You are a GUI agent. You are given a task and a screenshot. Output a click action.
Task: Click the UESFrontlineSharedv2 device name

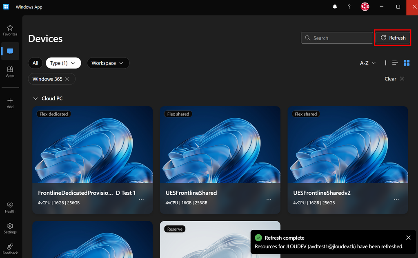(322, 193)
